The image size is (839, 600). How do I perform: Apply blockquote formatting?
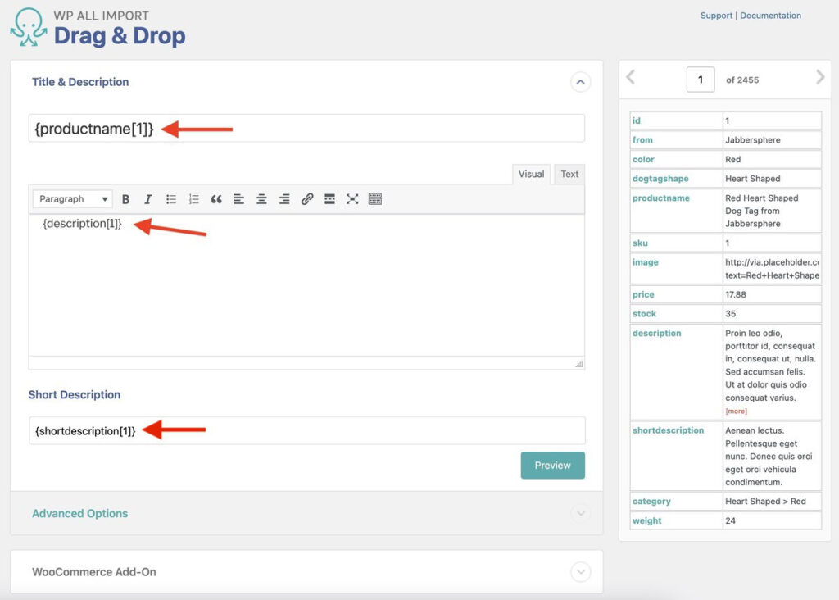(x=216, y=199)
